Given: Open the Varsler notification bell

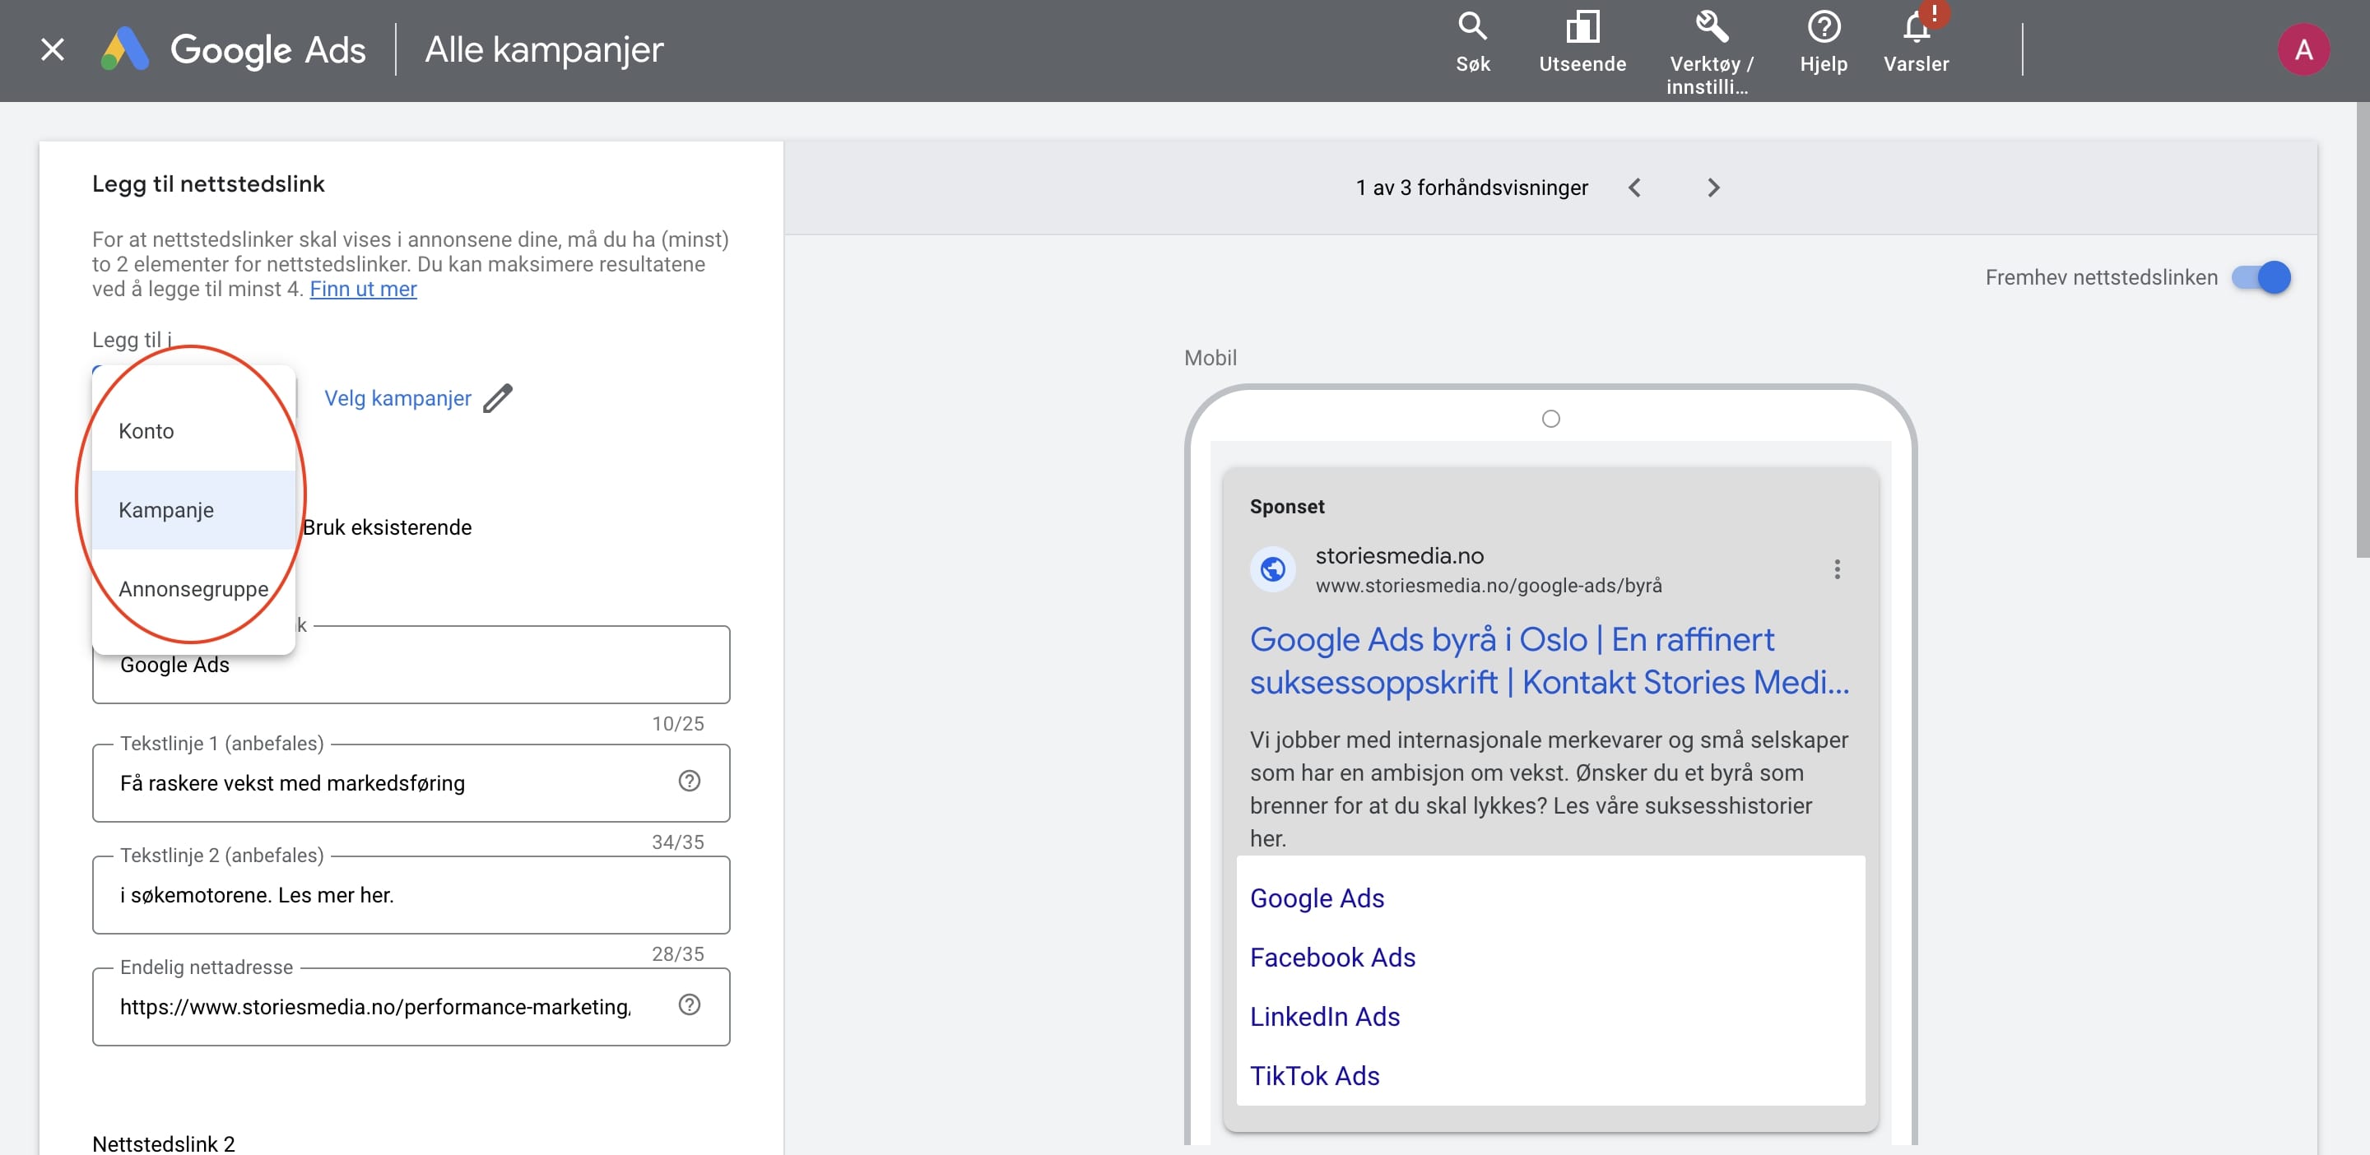Looking at the screenshot, I should pos(1917,28).
